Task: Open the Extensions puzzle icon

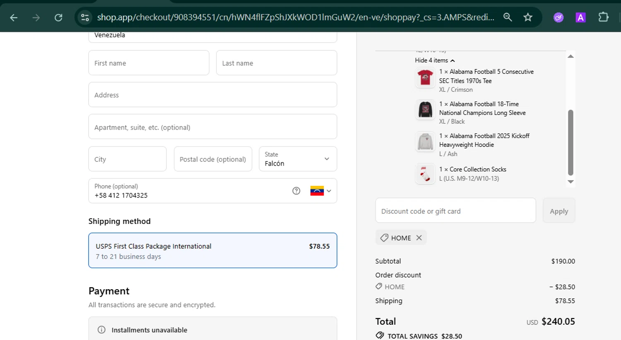Action: click(x=604, y=17)
